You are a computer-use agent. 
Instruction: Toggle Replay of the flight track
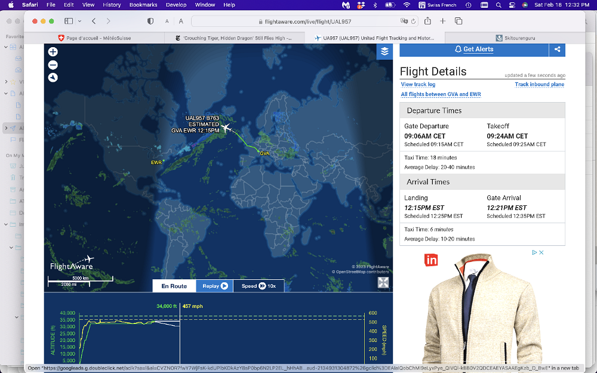(214, 286)
